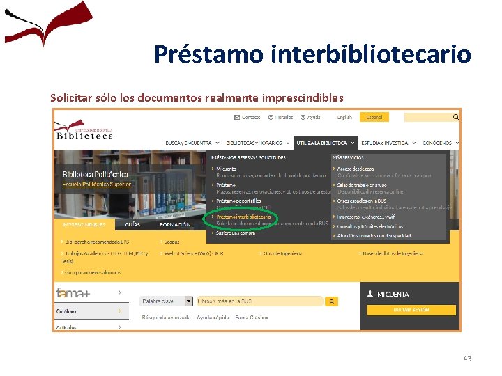Image resolution: width=502 pixels, height=376 pixels.
Task: Select Mi cuenta in the menu
Action: (x=226, y=169)
